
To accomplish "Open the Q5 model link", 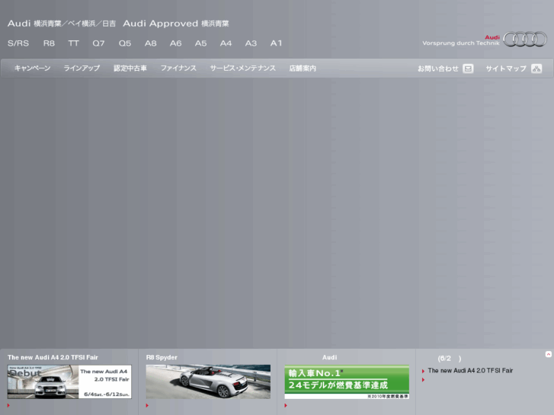I will [125, 43].
